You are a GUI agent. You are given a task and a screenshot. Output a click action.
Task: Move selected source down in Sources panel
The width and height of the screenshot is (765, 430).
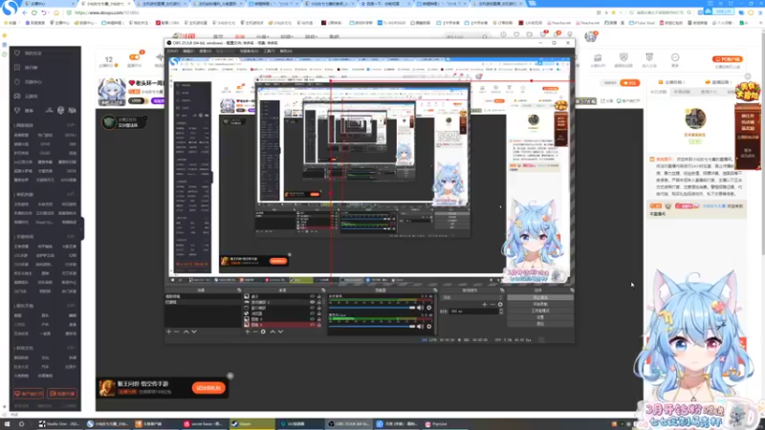280,332
